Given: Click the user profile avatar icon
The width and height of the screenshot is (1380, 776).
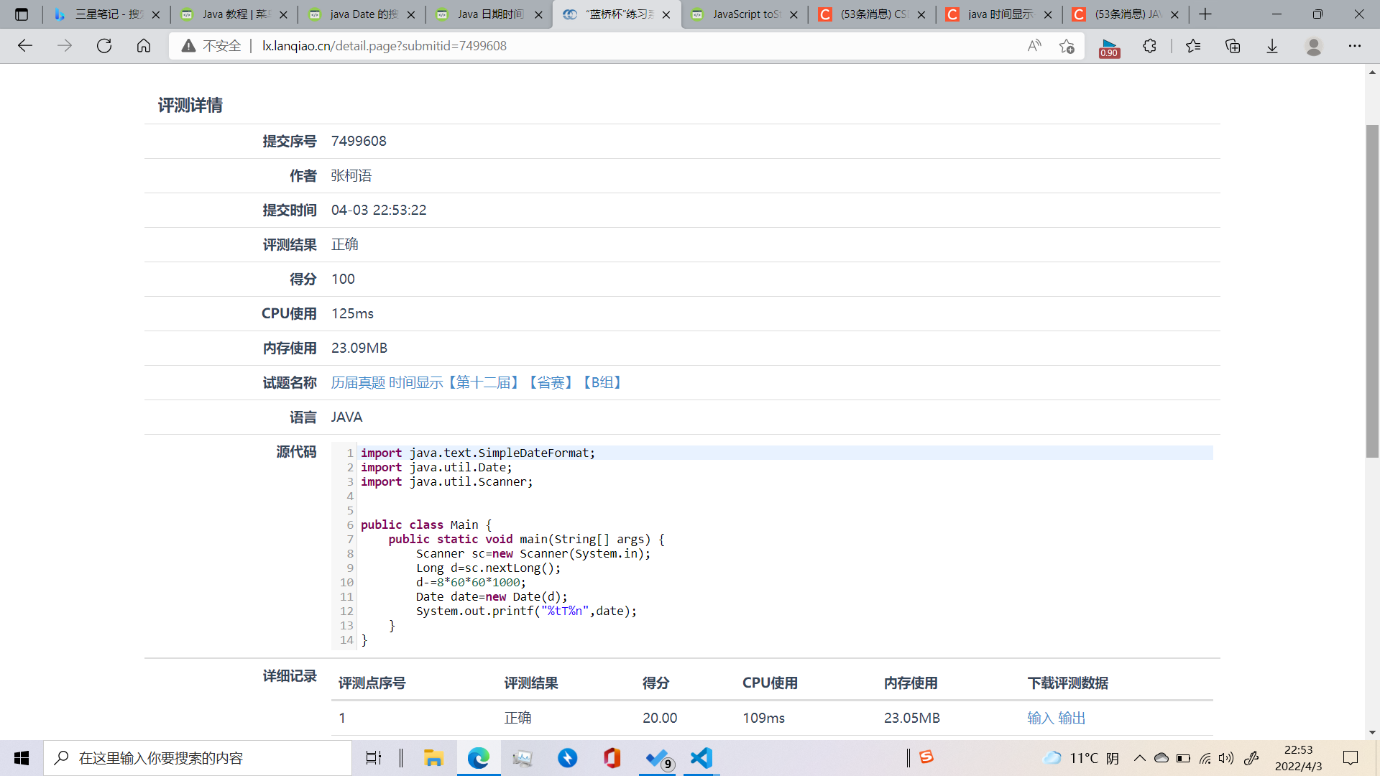Looking at the screenshot, I should point(1313,46).
